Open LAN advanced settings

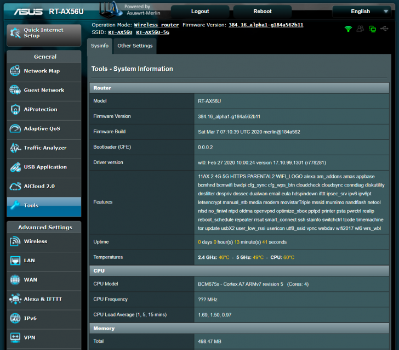pyautogui.click(x=44, y=262)
